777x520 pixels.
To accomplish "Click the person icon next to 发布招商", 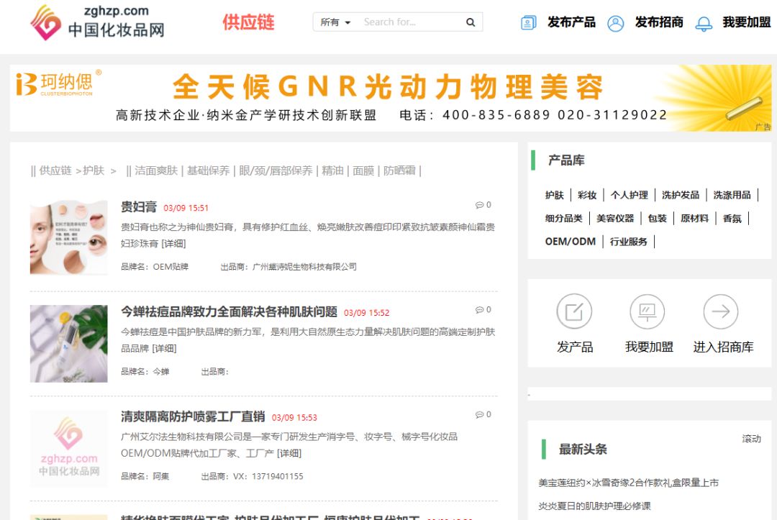I will [x=615, y=22].
